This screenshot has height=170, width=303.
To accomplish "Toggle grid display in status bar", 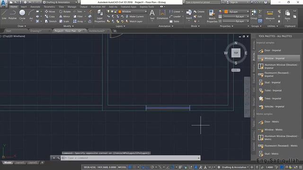I will [130, 167].
